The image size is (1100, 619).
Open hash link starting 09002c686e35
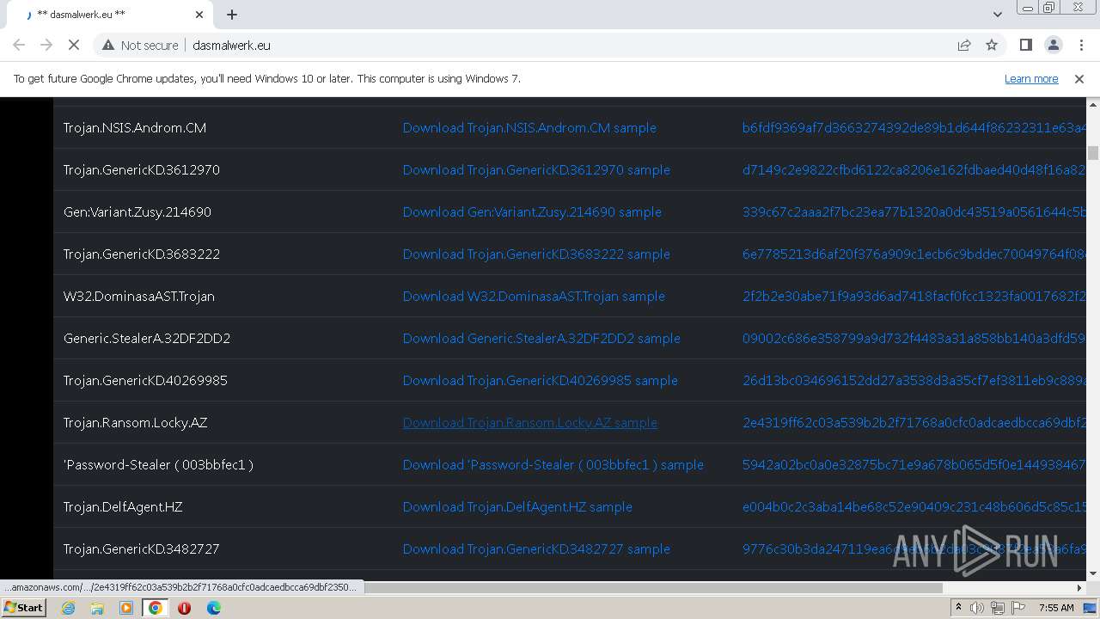(914, 338)
